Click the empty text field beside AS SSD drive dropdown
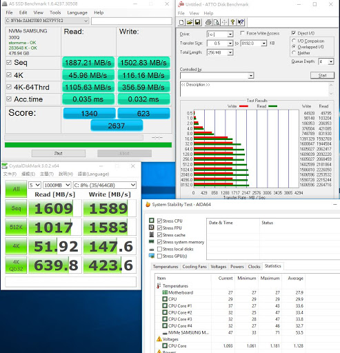This screenshot has height=353, width=340. [131, 21]
